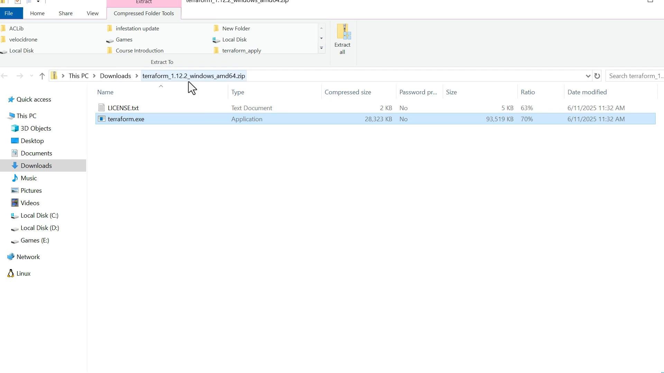Click the Desktop icon in sidebar
The image size is (664, 373).
click(15, 141)
